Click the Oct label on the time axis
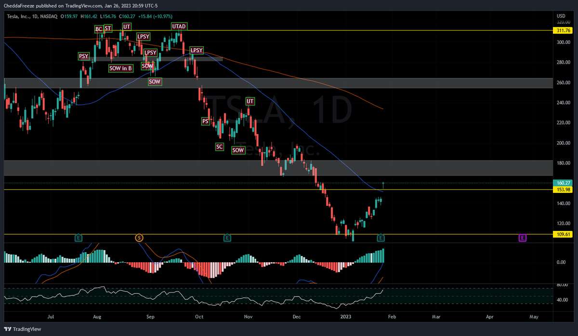 [199, 317]
